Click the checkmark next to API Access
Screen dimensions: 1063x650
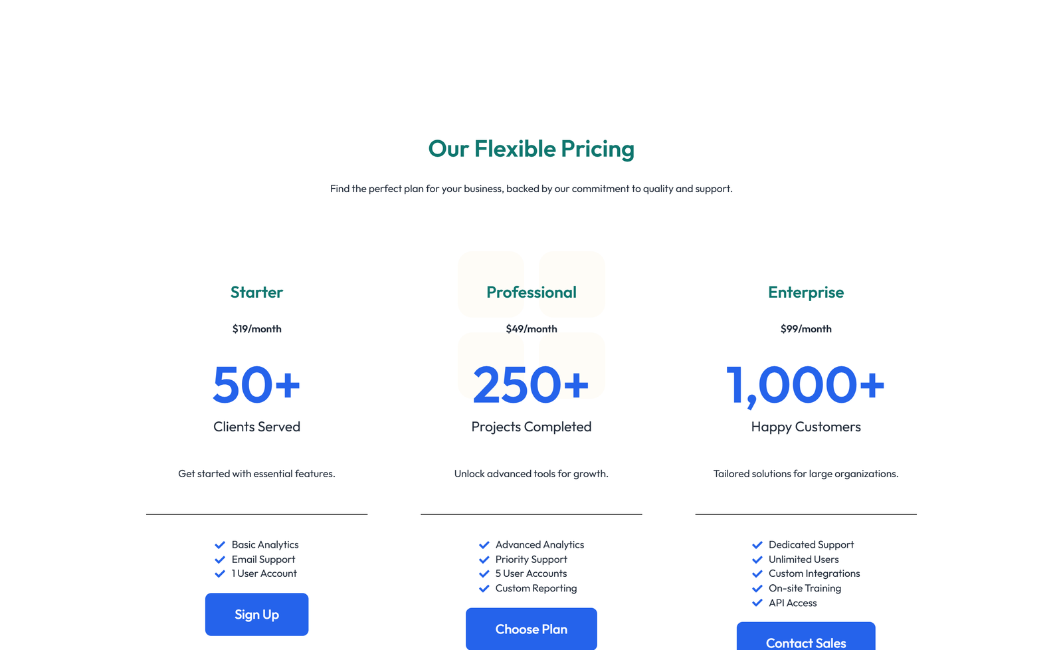pyautogui.click(x=757, y=603)
